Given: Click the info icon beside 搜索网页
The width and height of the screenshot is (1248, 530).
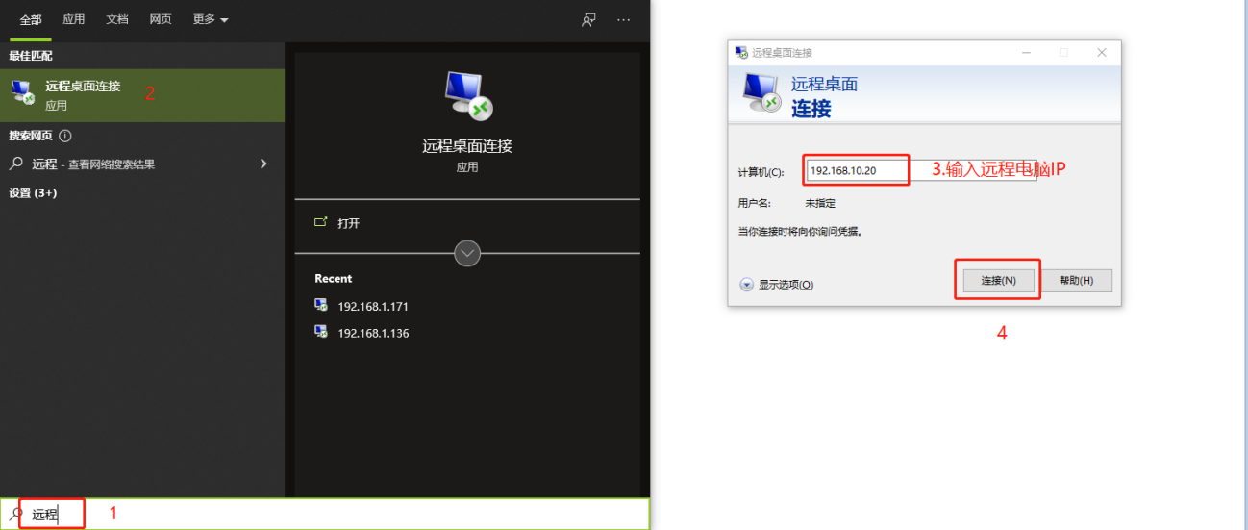Looking at the screenshot, I should tap(65, 136).
